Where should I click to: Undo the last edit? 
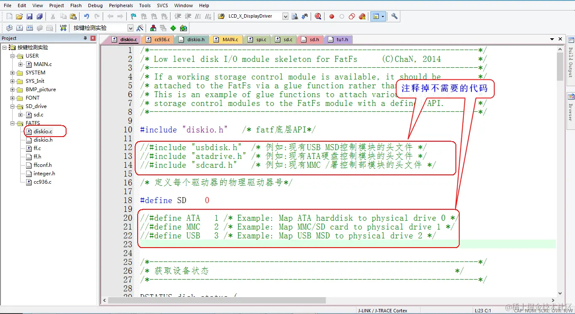pyautogui.click(x=87, y=16)
